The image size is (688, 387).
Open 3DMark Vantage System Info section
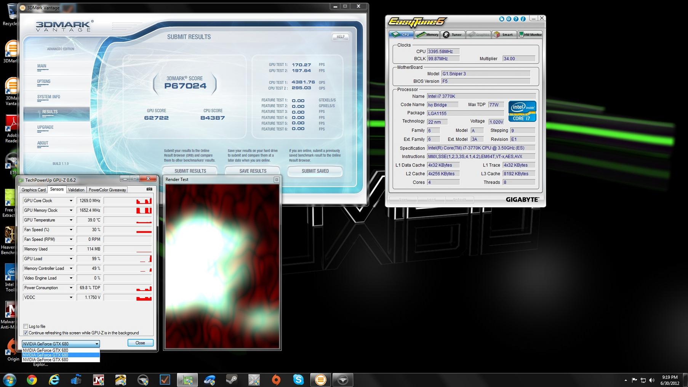49,97
